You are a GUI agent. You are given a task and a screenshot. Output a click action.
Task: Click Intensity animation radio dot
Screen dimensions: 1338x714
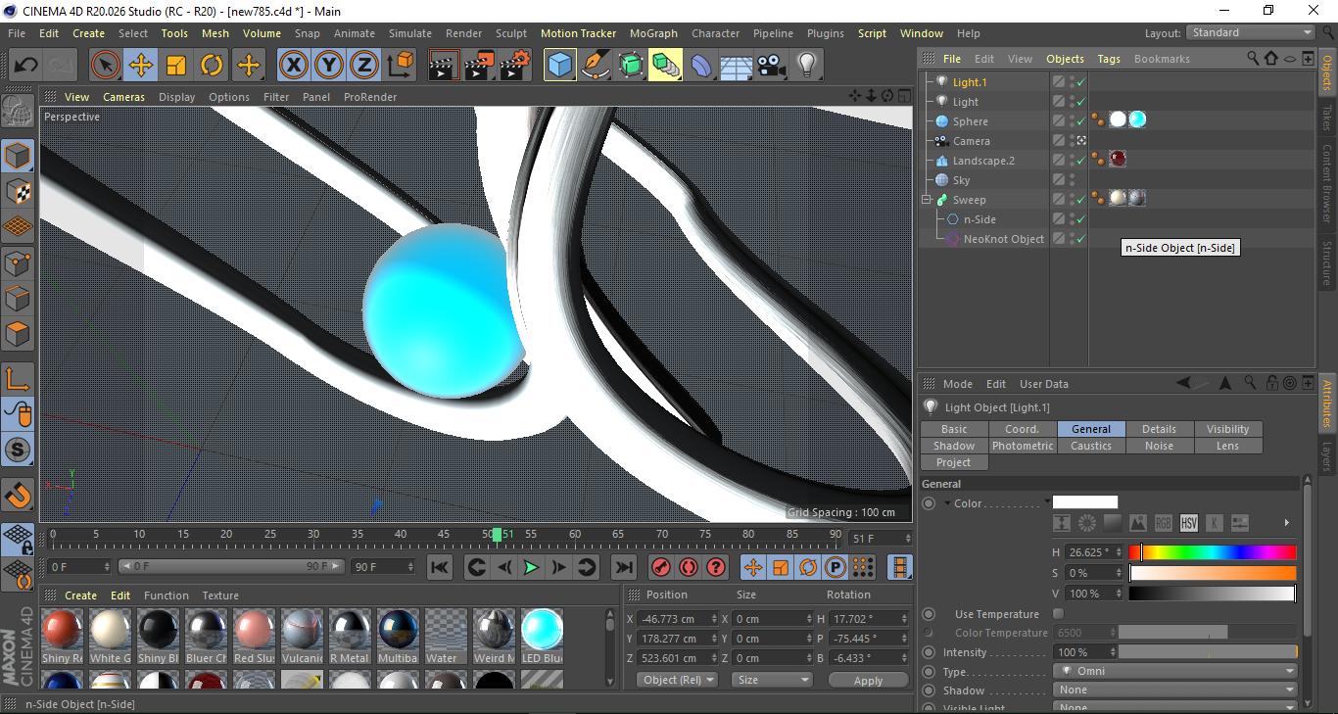pyautogui.click(x=929, y=652)
